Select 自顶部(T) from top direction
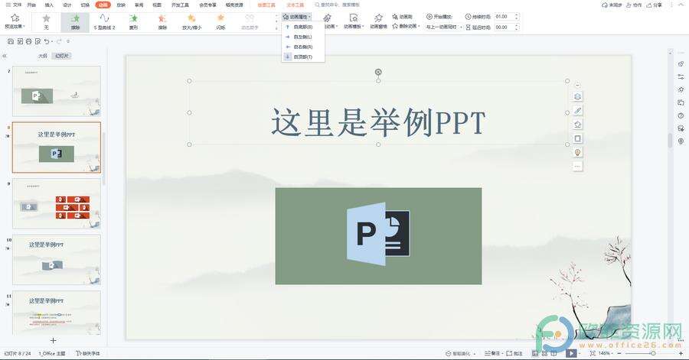This screenshot has width=689, height=360. click(302, 57)
